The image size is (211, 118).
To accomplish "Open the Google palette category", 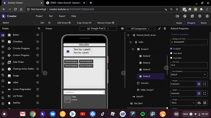I will [x=3, y=98].
